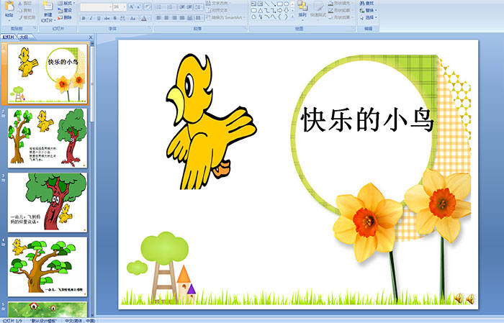Pick the rectangle shape in shapes gallery
Image resolution: width=504 pixels, height=323 pixels.
(280, 4)
